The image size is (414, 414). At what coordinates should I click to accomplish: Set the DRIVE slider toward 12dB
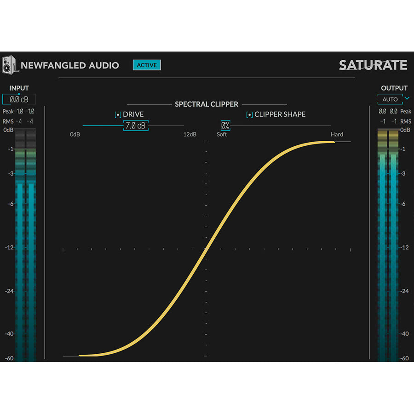coord(179,125)
